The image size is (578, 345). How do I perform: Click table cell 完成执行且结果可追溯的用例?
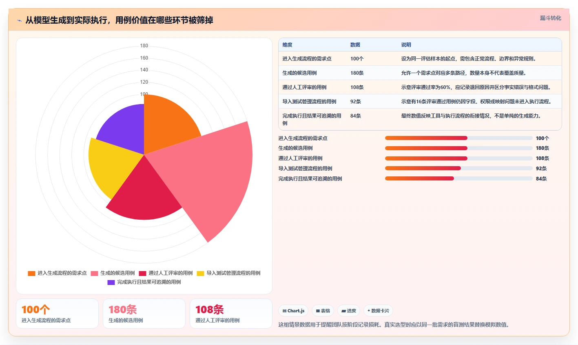click(312, 119)
